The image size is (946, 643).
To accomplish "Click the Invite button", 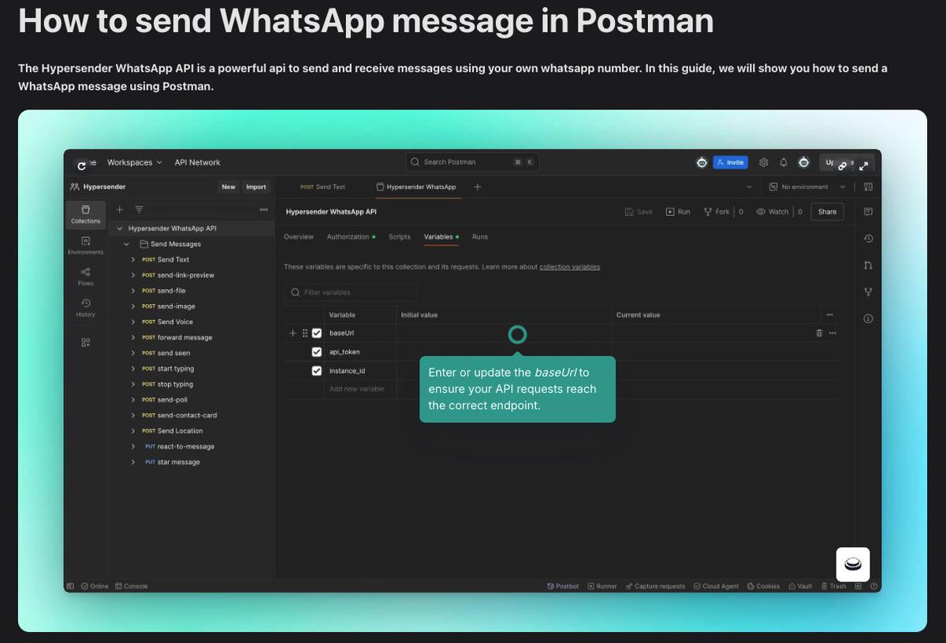I will coord(731,162).
